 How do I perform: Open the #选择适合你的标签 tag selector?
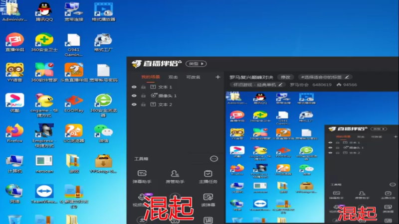click(x=325, y=77)
